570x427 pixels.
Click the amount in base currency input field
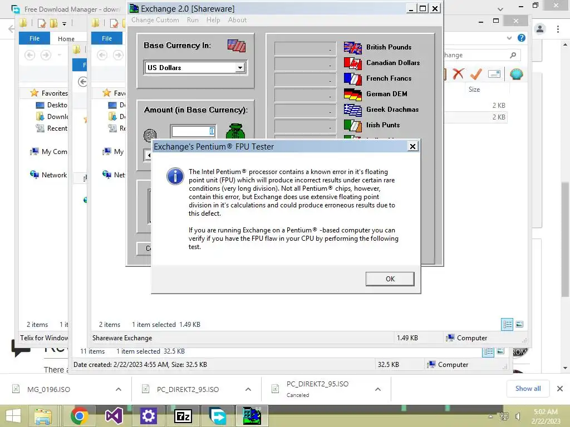(193, 131)
